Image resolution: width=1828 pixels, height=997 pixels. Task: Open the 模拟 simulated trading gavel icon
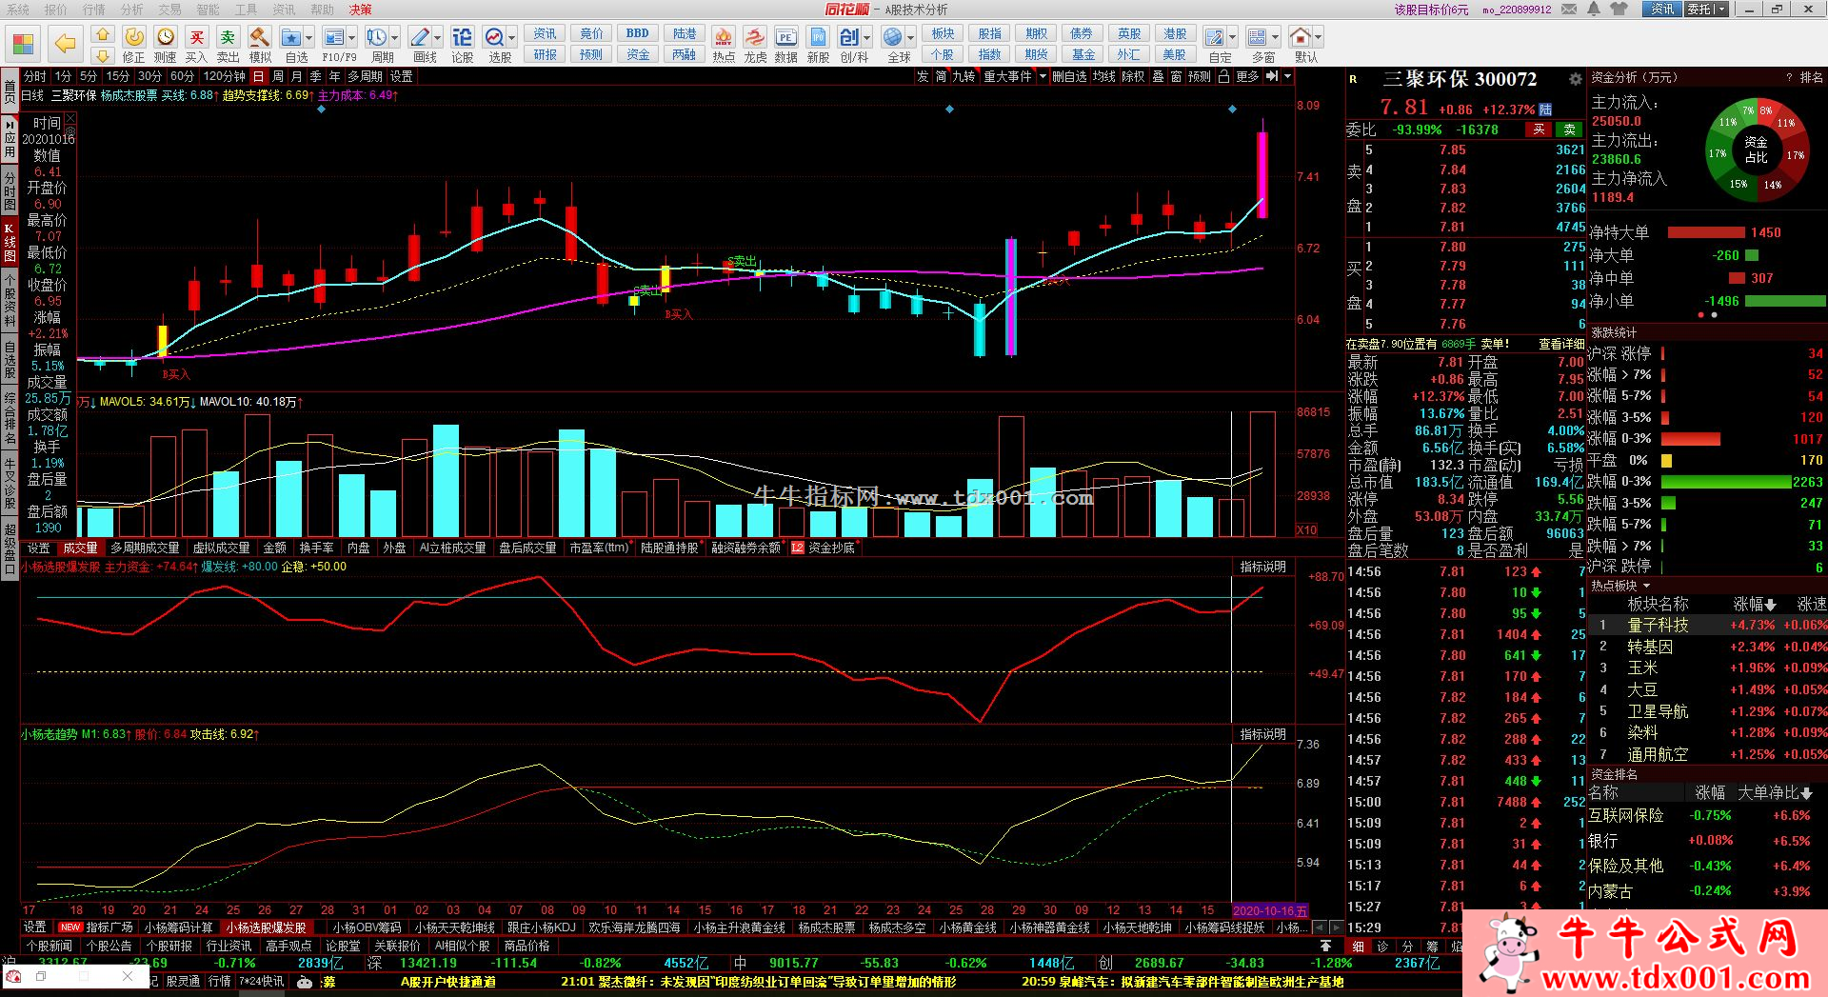pyautogui.click(x=260, y=44)
